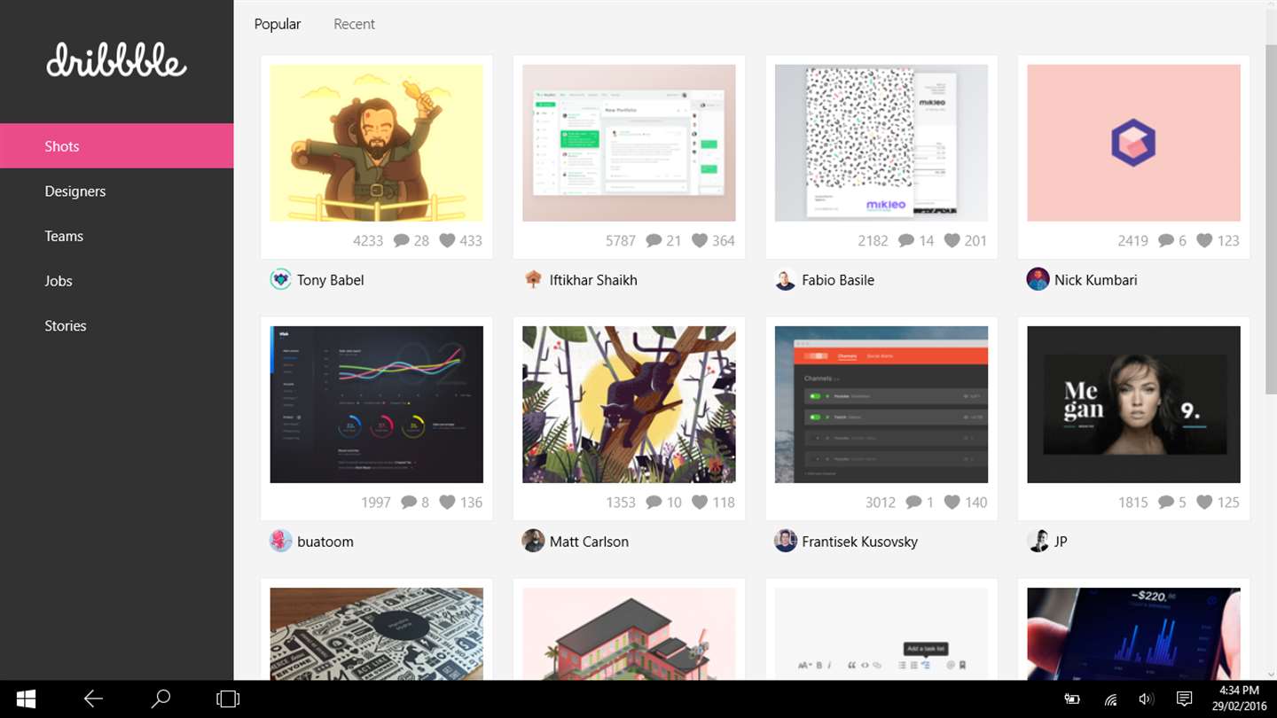Click the heart icon on Tony Babel's shot
Image resolution: width=1277 pixels, height=718 pixels.
click(447, 240)
